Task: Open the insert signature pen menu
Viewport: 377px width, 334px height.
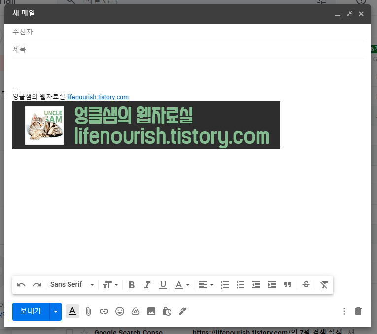Action: pos(182,311)
